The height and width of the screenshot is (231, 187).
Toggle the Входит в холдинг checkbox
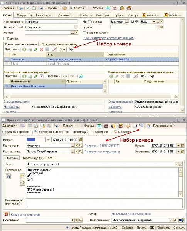(x=84, y=33)
